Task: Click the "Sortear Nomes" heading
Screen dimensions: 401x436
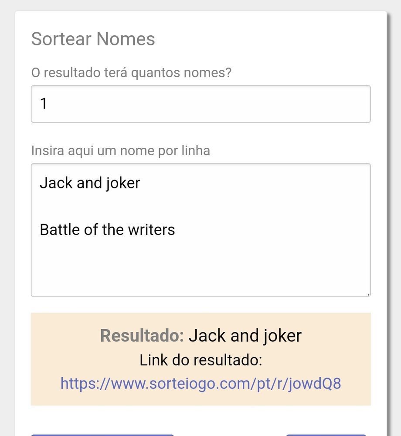Action: (93, 39)
